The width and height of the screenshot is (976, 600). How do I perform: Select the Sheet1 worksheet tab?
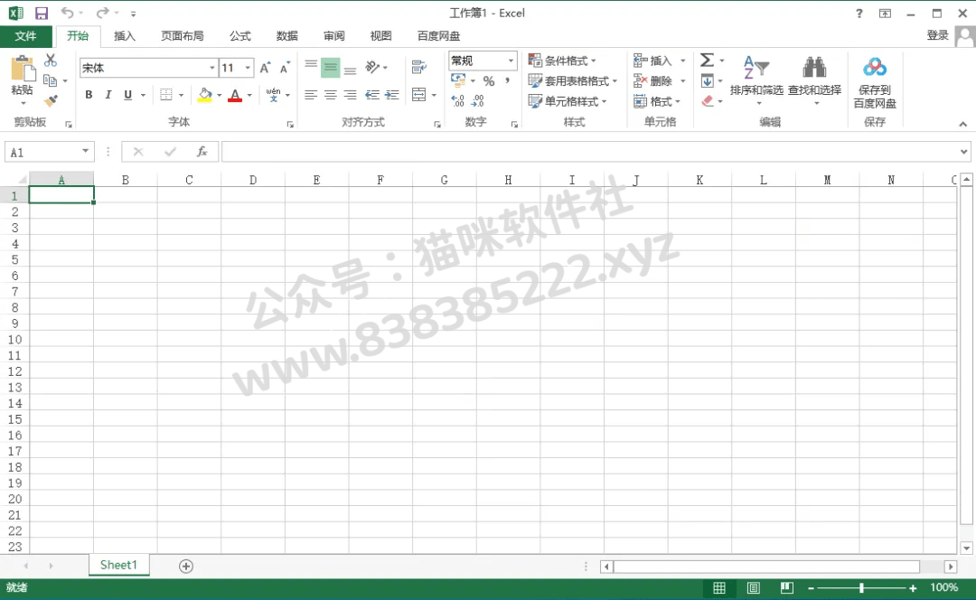(x=118, y=565)
